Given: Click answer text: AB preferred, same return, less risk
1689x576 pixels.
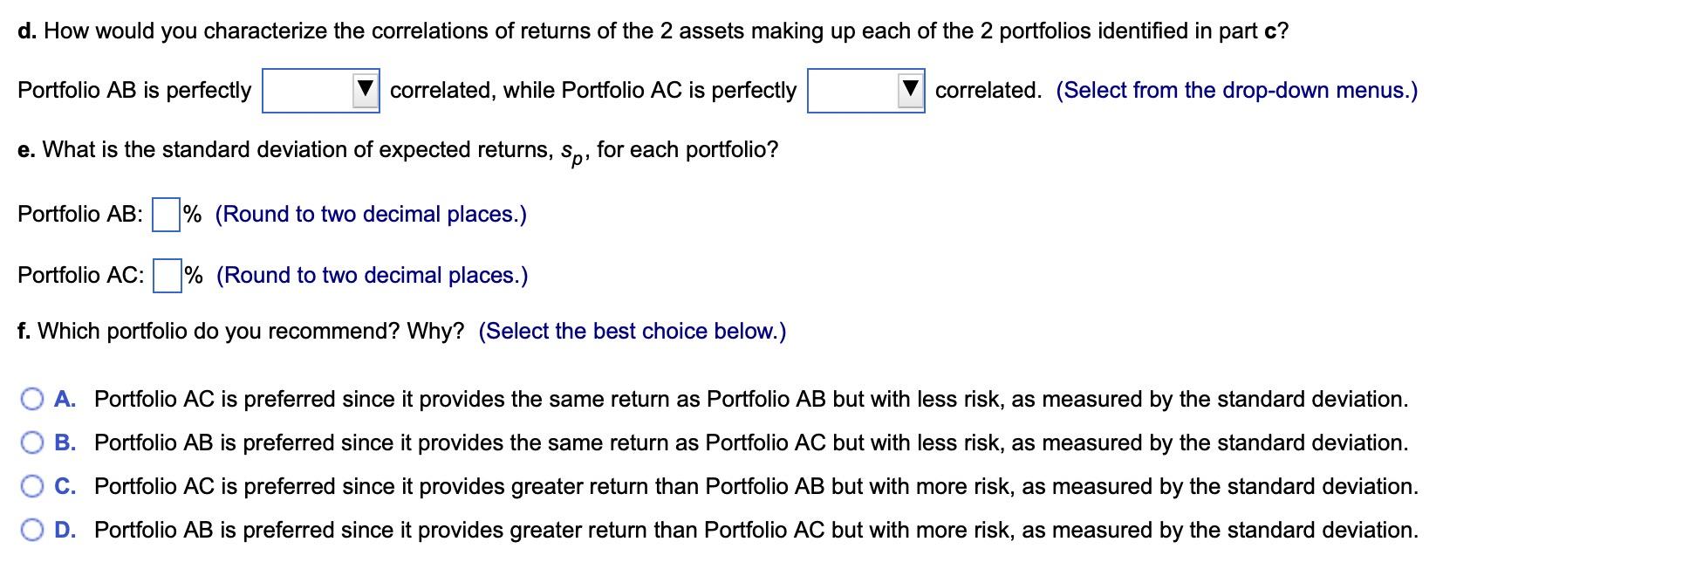Looking at the screenshot, I should (x=750, y=443).
